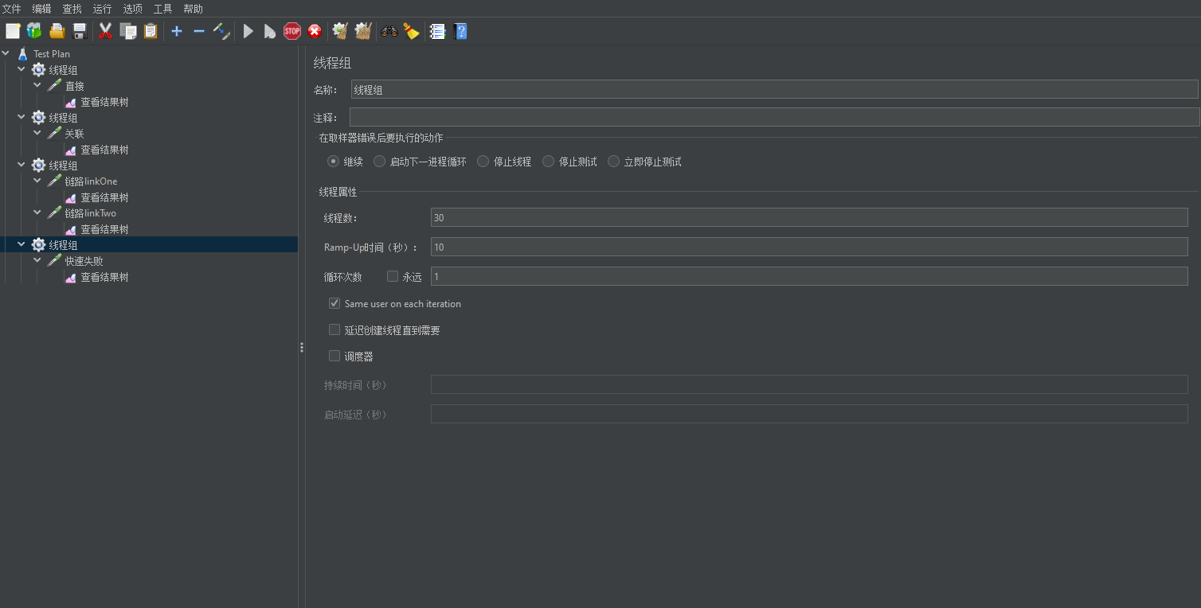Screen dimensions: 1201x608
Task: Open the 选项 menu
Action: pyautogui.click(x=132, y=9)
